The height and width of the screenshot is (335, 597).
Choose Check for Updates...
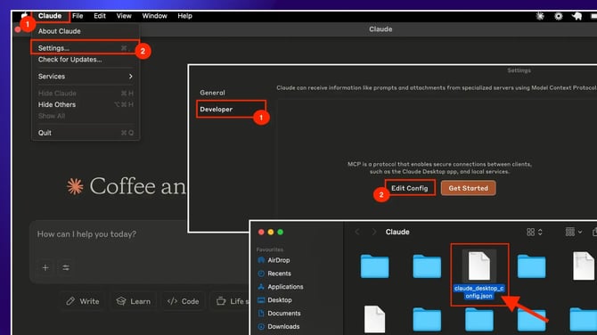click(70, 60)
